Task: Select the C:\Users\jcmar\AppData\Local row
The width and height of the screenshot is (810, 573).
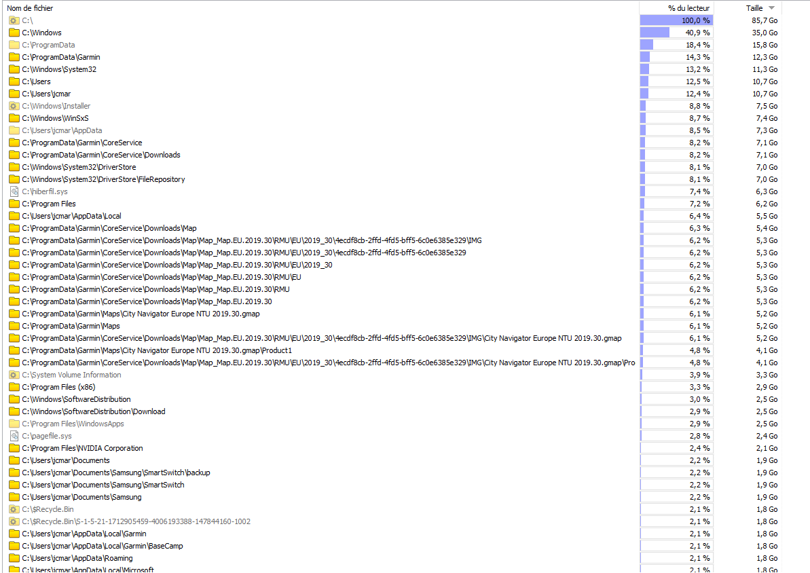Action: (392, 216)
